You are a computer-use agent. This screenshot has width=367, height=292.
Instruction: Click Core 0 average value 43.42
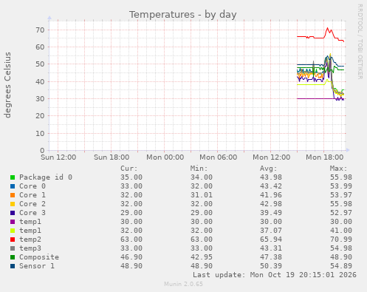point(271,186)
